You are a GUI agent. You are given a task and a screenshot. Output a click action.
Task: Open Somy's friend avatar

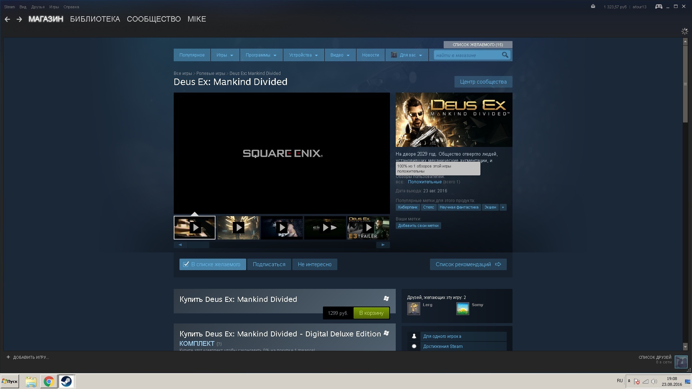pyautogui.click(x=463, y=309)
